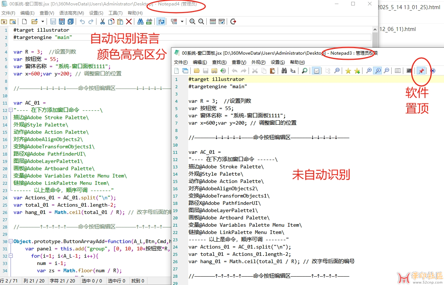This screenshot has height=285, width=444.
Task: Open favorites star in Notepad3
Action: pos(348,71)
